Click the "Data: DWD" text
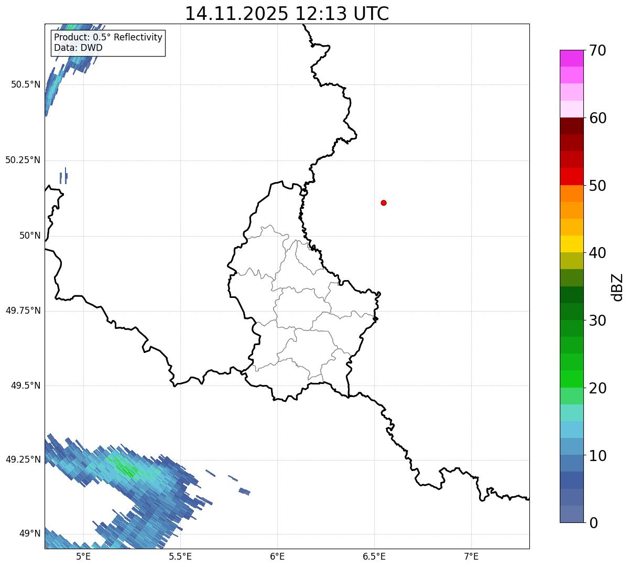Screen dimensions: 630x567 pyautogui.click(x=78, y=48)
